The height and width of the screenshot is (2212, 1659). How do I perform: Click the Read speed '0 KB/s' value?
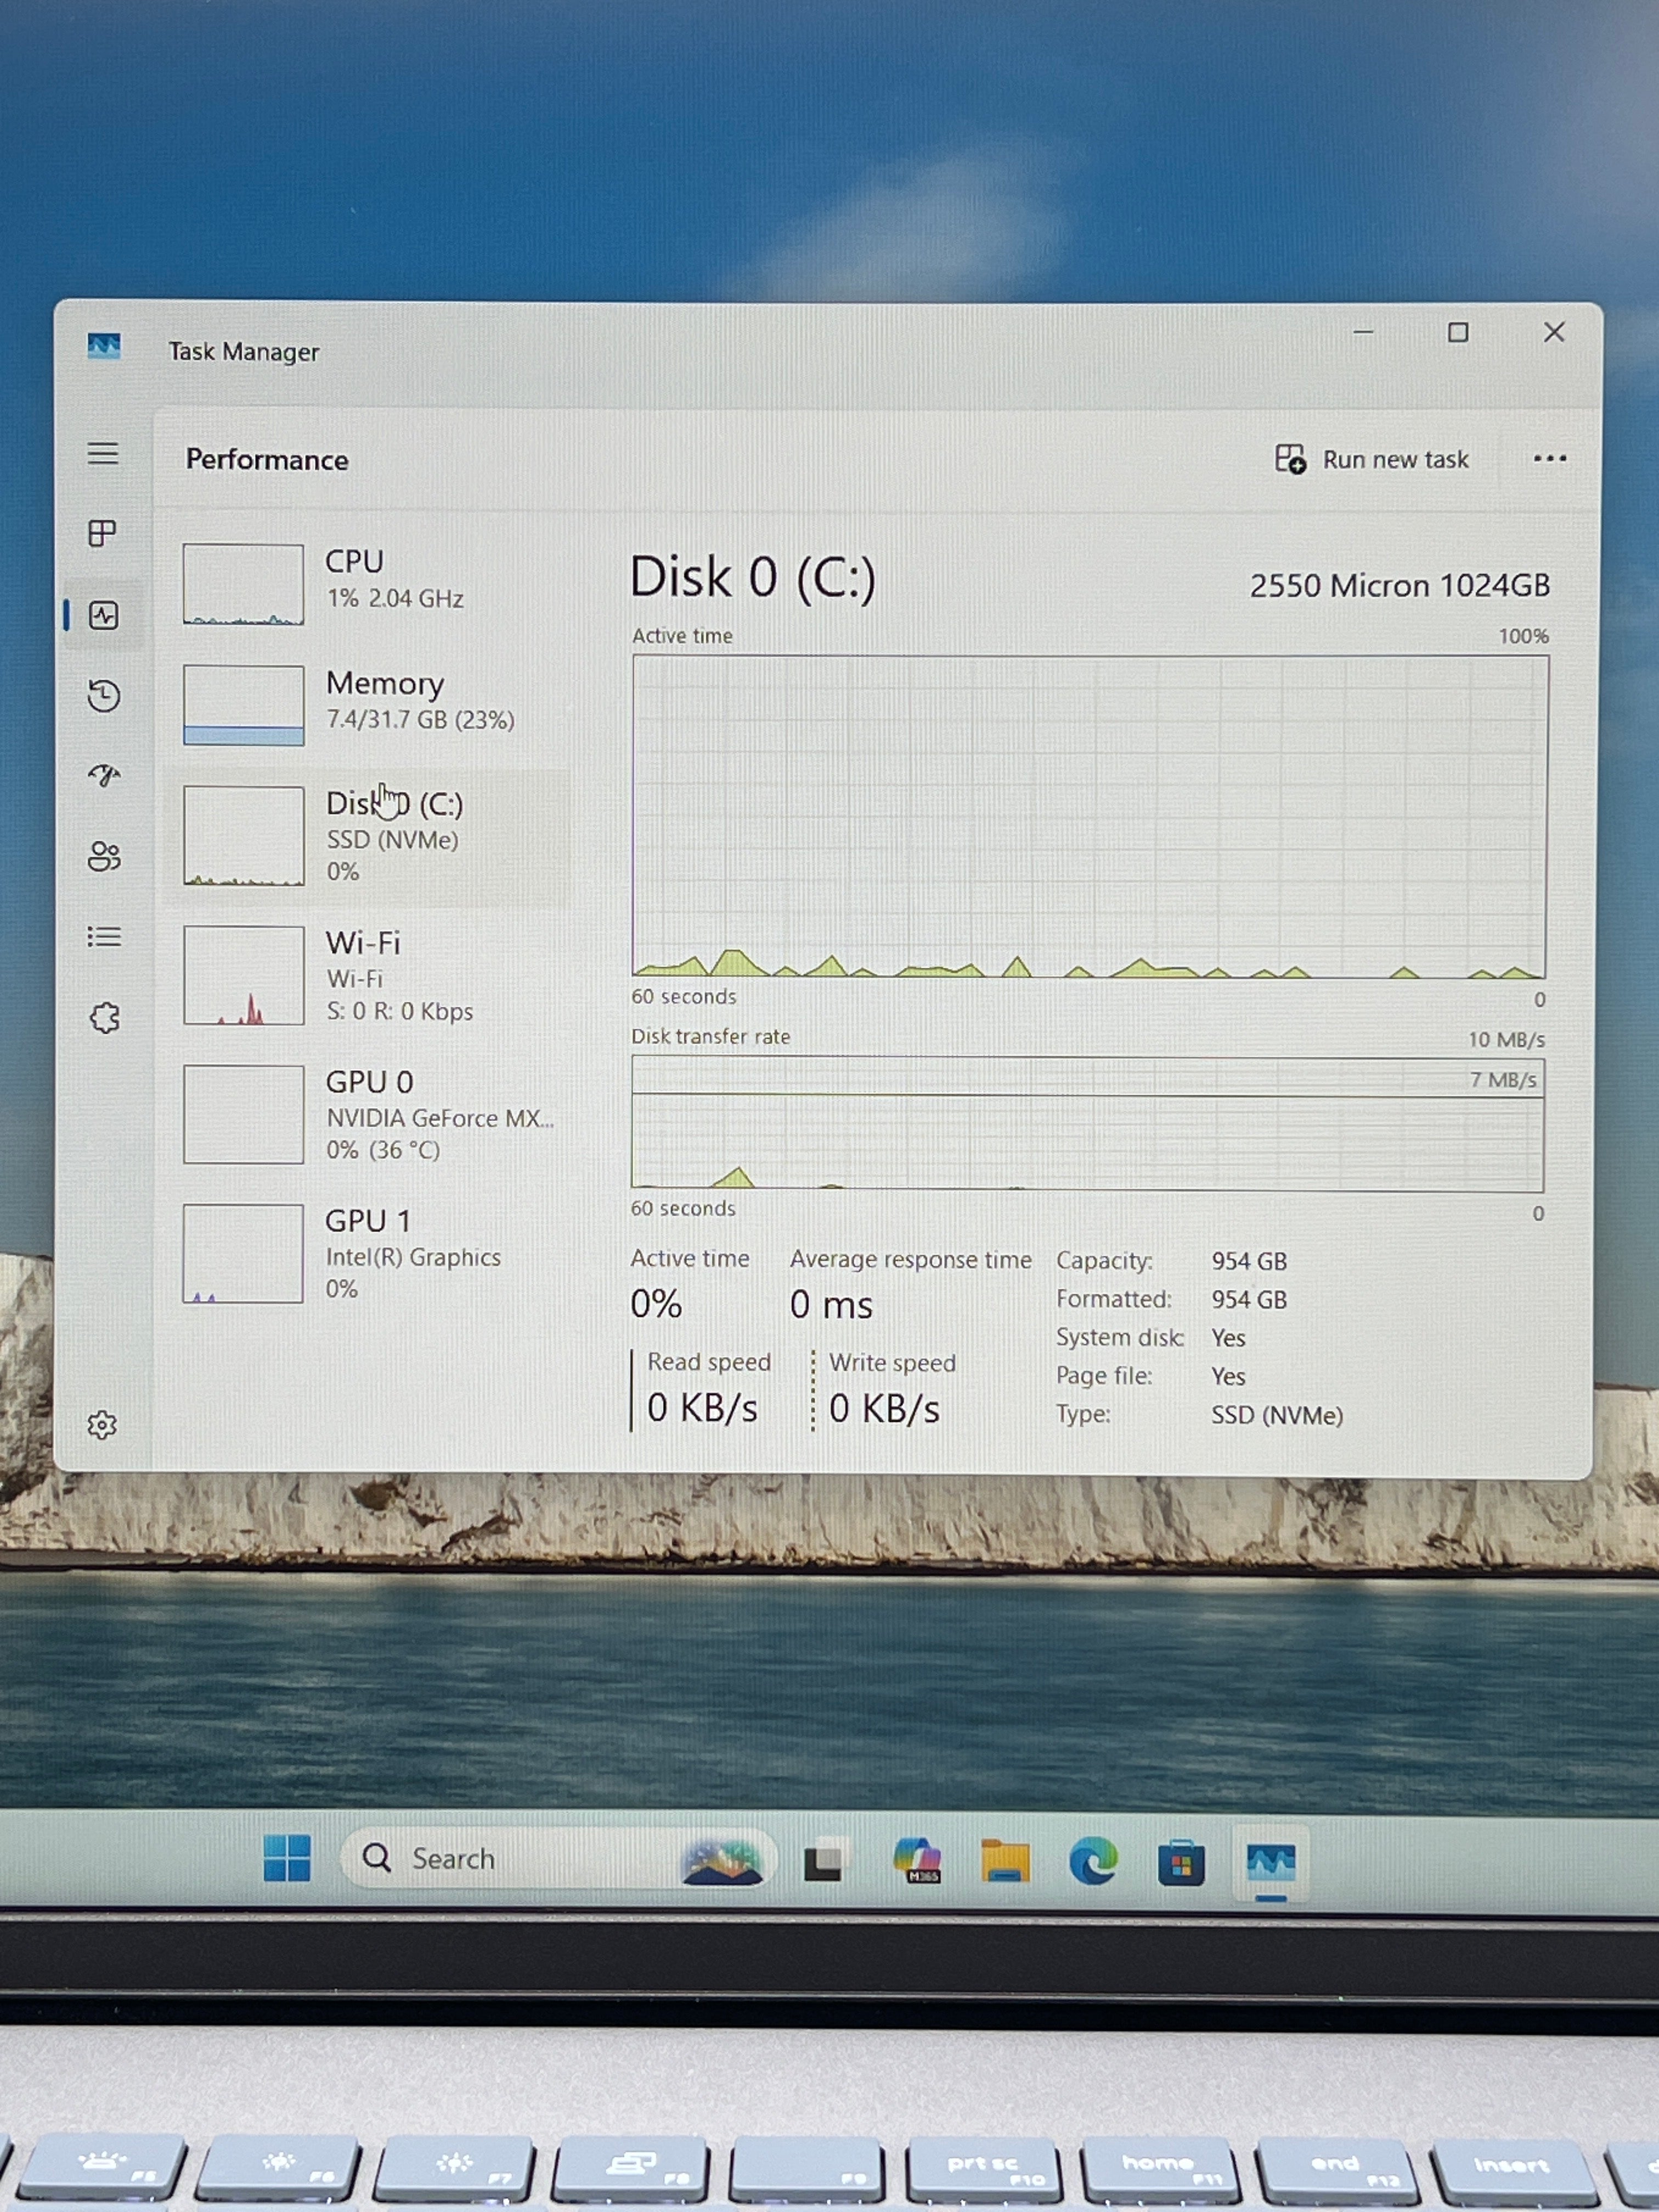click(702, 1408)
